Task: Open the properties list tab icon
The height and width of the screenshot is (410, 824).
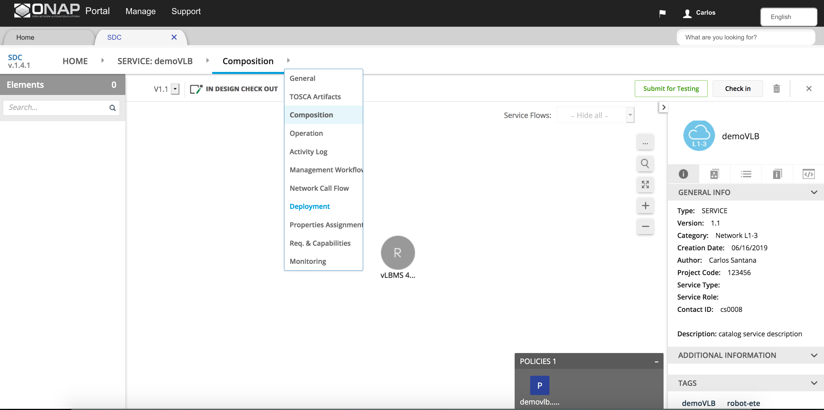Action: [746, 174]
